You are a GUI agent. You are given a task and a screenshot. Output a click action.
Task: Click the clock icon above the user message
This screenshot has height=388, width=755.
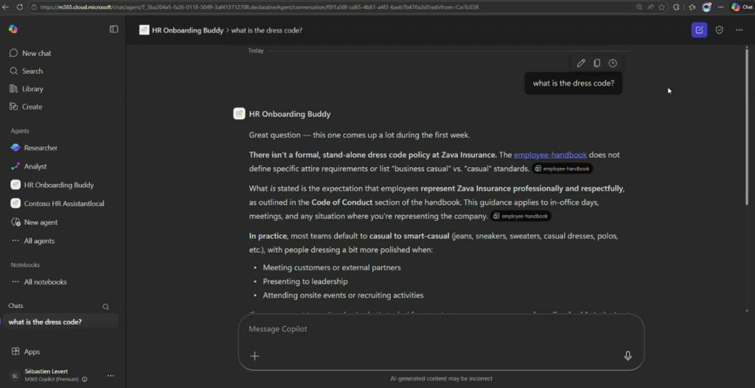pos(613,63)
